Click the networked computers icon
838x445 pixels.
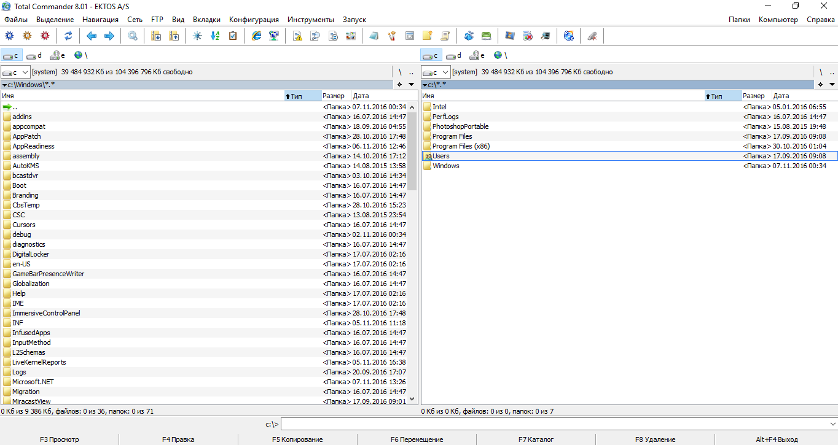click(274, 36)
